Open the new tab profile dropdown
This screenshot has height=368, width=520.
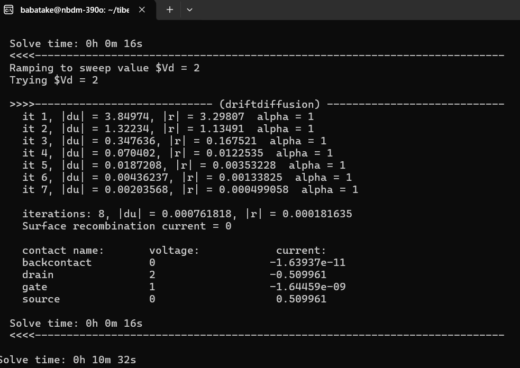(x=190, y=10)
